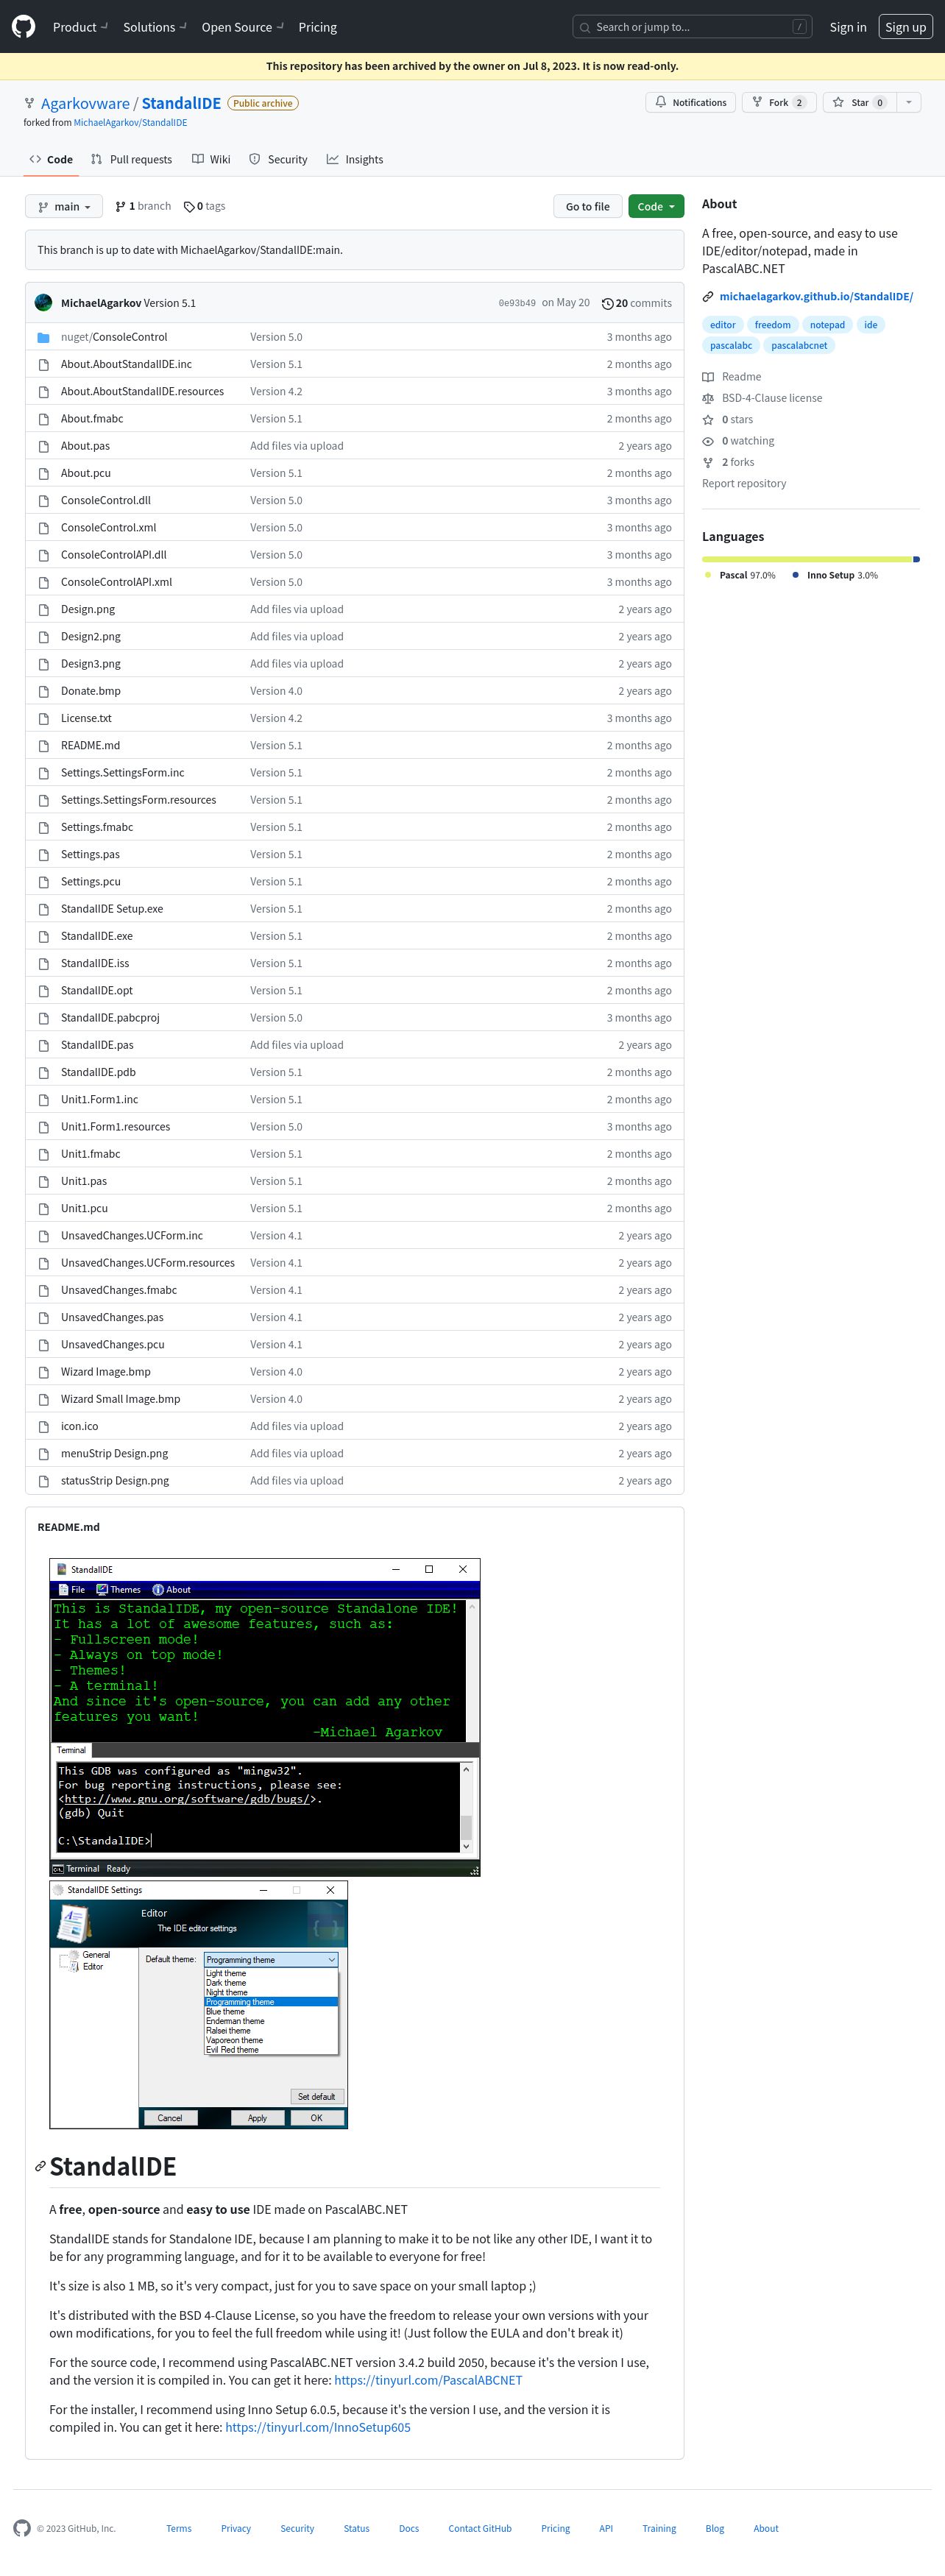Open the tinyurl.com/InnoSetup605 link
The image size is (945, 2576).
(318, 2427)
